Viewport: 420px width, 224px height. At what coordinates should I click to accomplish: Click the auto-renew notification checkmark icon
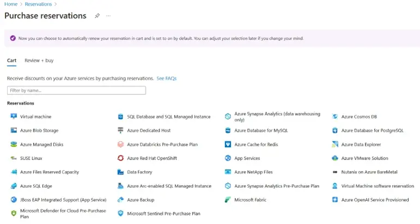(x=13, y=38)
